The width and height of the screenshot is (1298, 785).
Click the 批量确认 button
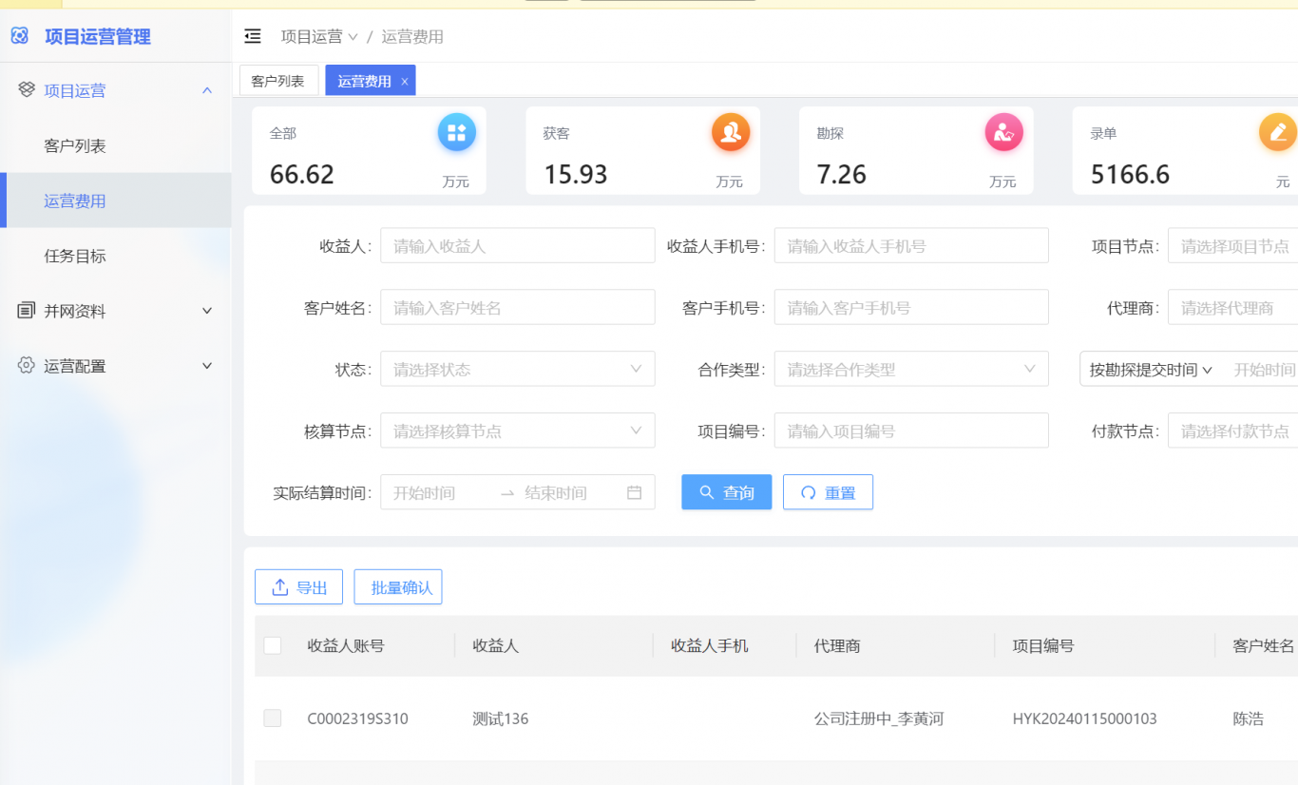[398, 587]
